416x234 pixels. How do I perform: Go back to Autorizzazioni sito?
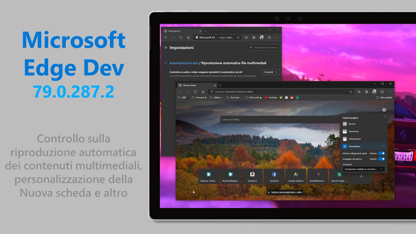pyautogui.click(x=184, y=63)
